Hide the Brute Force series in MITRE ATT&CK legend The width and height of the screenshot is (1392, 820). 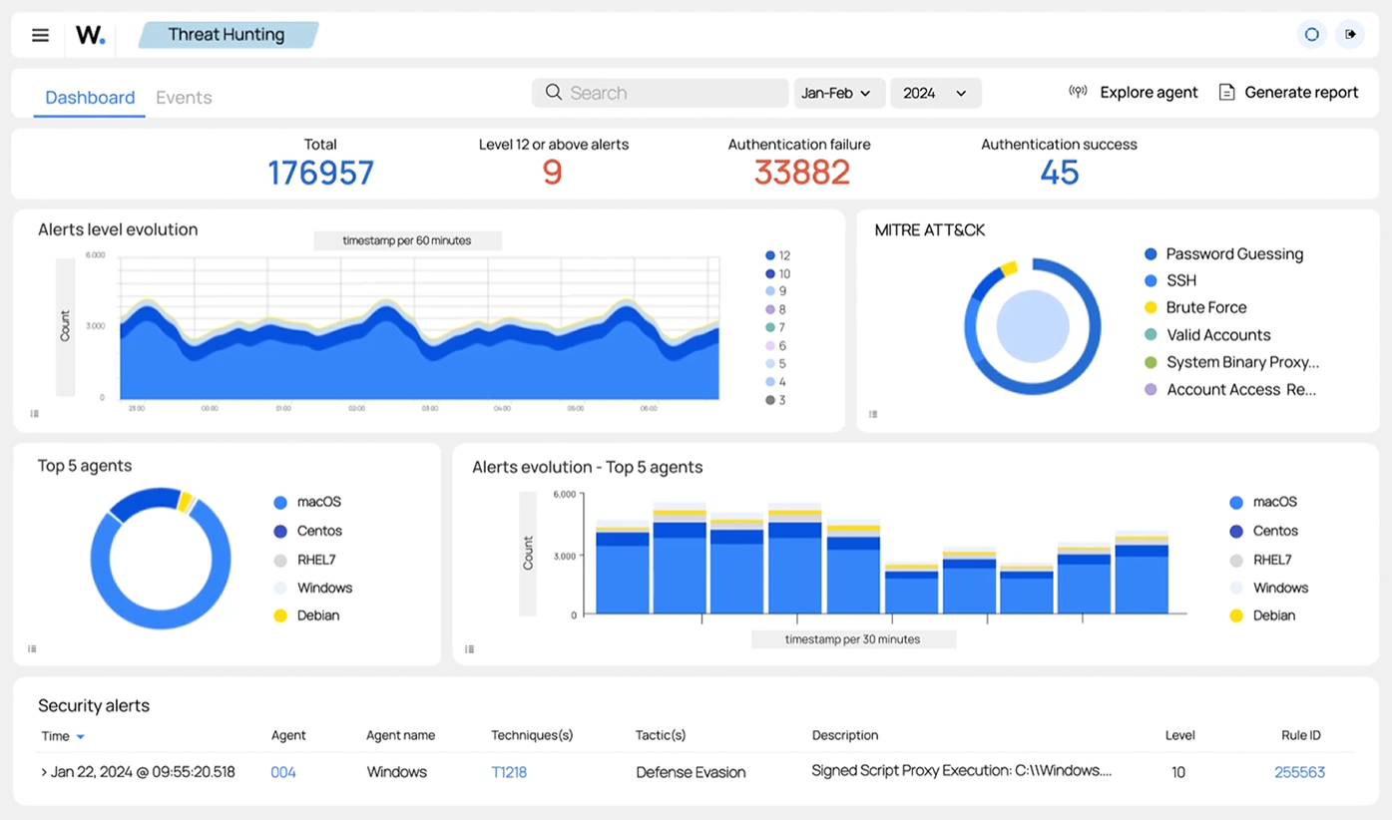tap(1207, 307)
